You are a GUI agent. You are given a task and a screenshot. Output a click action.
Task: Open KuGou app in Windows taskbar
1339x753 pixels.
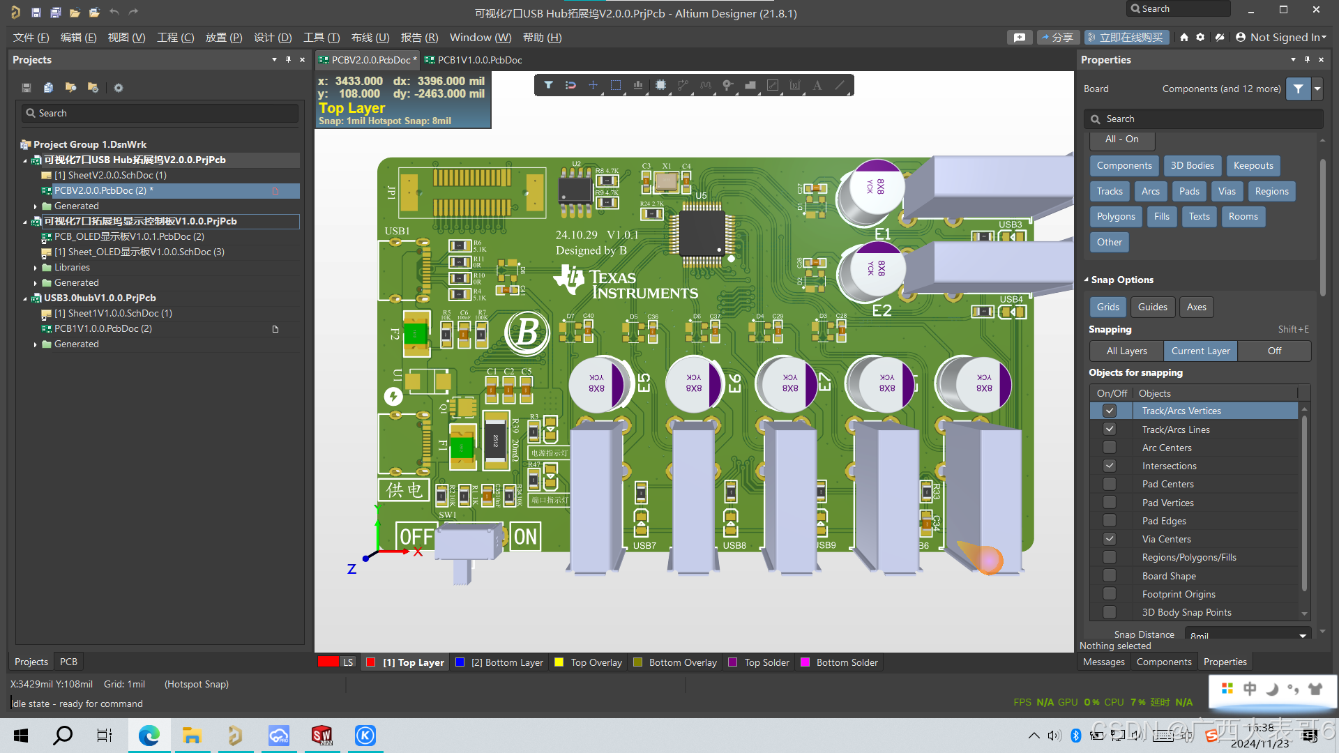(x=365, y=736)
